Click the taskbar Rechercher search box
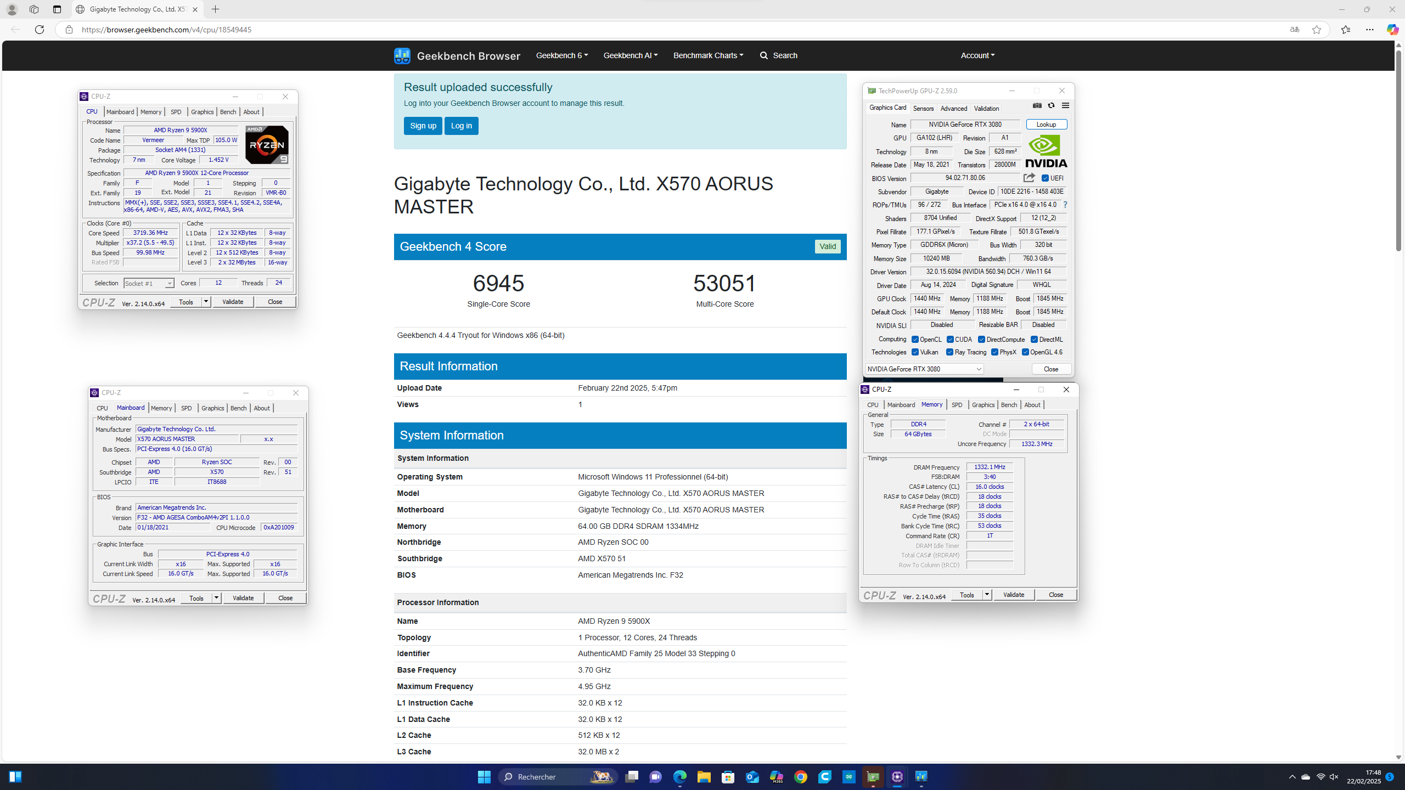Viewport: 1405px width, 790px height. pos(558,777)
